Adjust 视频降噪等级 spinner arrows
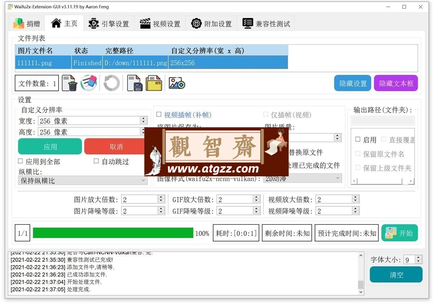This screenshot has width=433, height=304. click(355, 211)
